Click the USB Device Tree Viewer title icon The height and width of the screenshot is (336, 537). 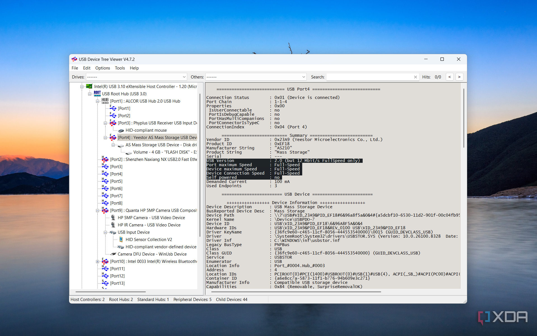point(74,59)
